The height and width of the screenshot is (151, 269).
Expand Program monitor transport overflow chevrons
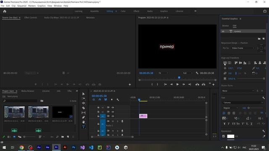point(210,83)
